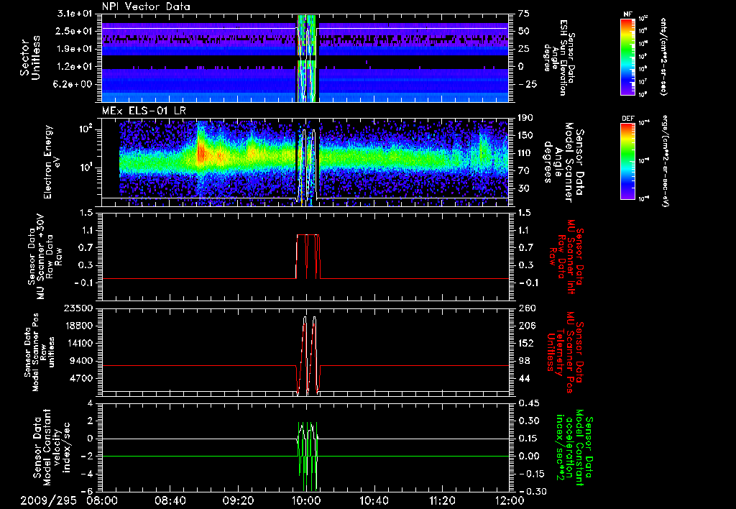Image resolution: width=736 pixels, height=509 pixels.
Task: Click the red square pulse in +30V panel
Action: click(308, 256)
